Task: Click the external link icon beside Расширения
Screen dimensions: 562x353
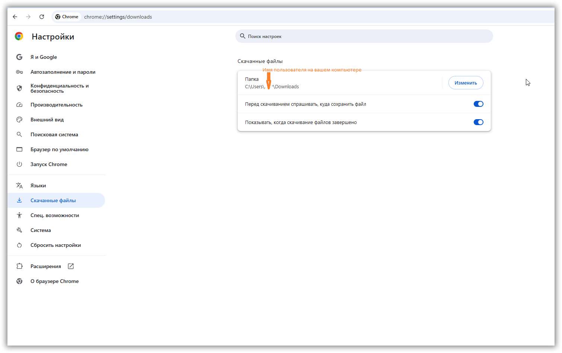Action: (71, 266)
